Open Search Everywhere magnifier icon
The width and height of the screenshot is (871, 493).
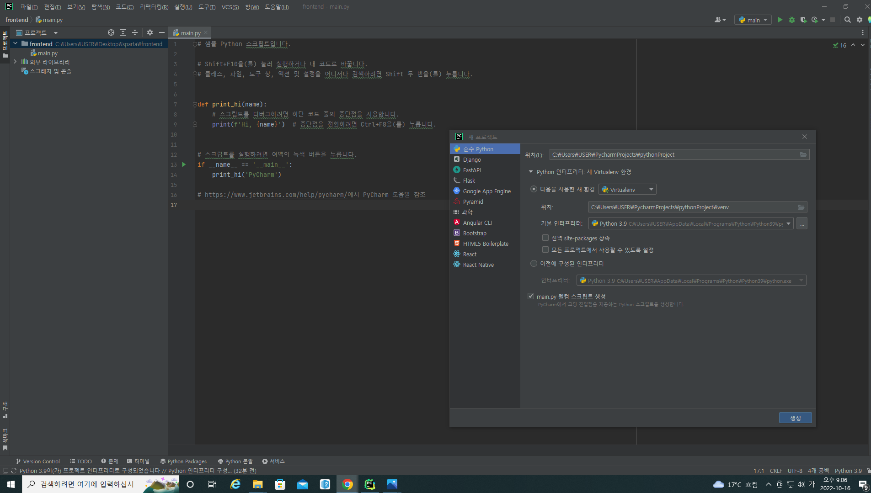848,20
